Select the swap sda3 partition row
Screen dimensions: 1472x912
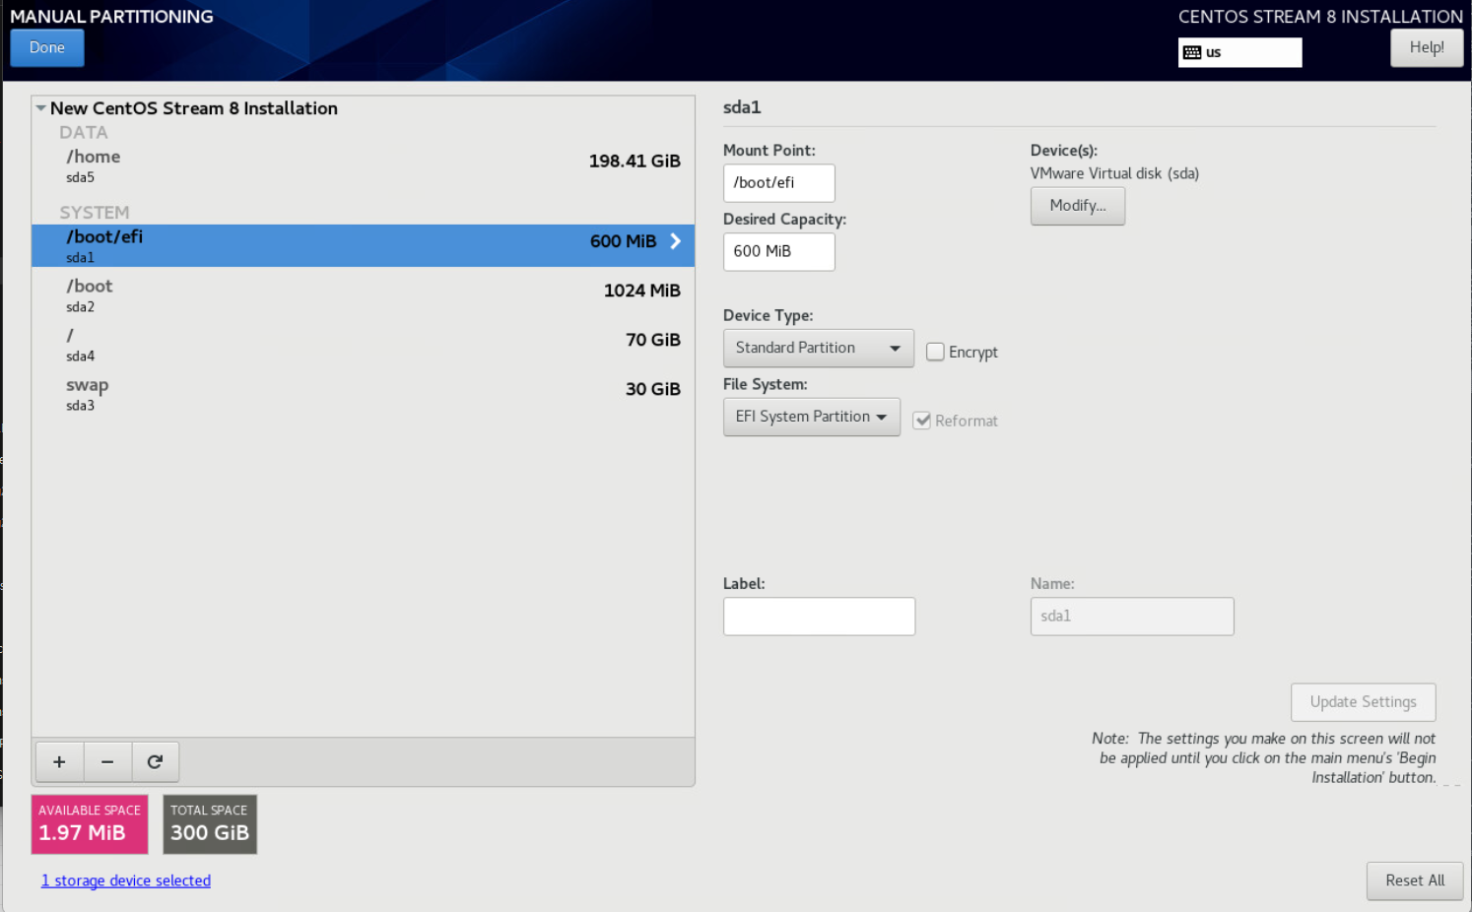point(363,393)
